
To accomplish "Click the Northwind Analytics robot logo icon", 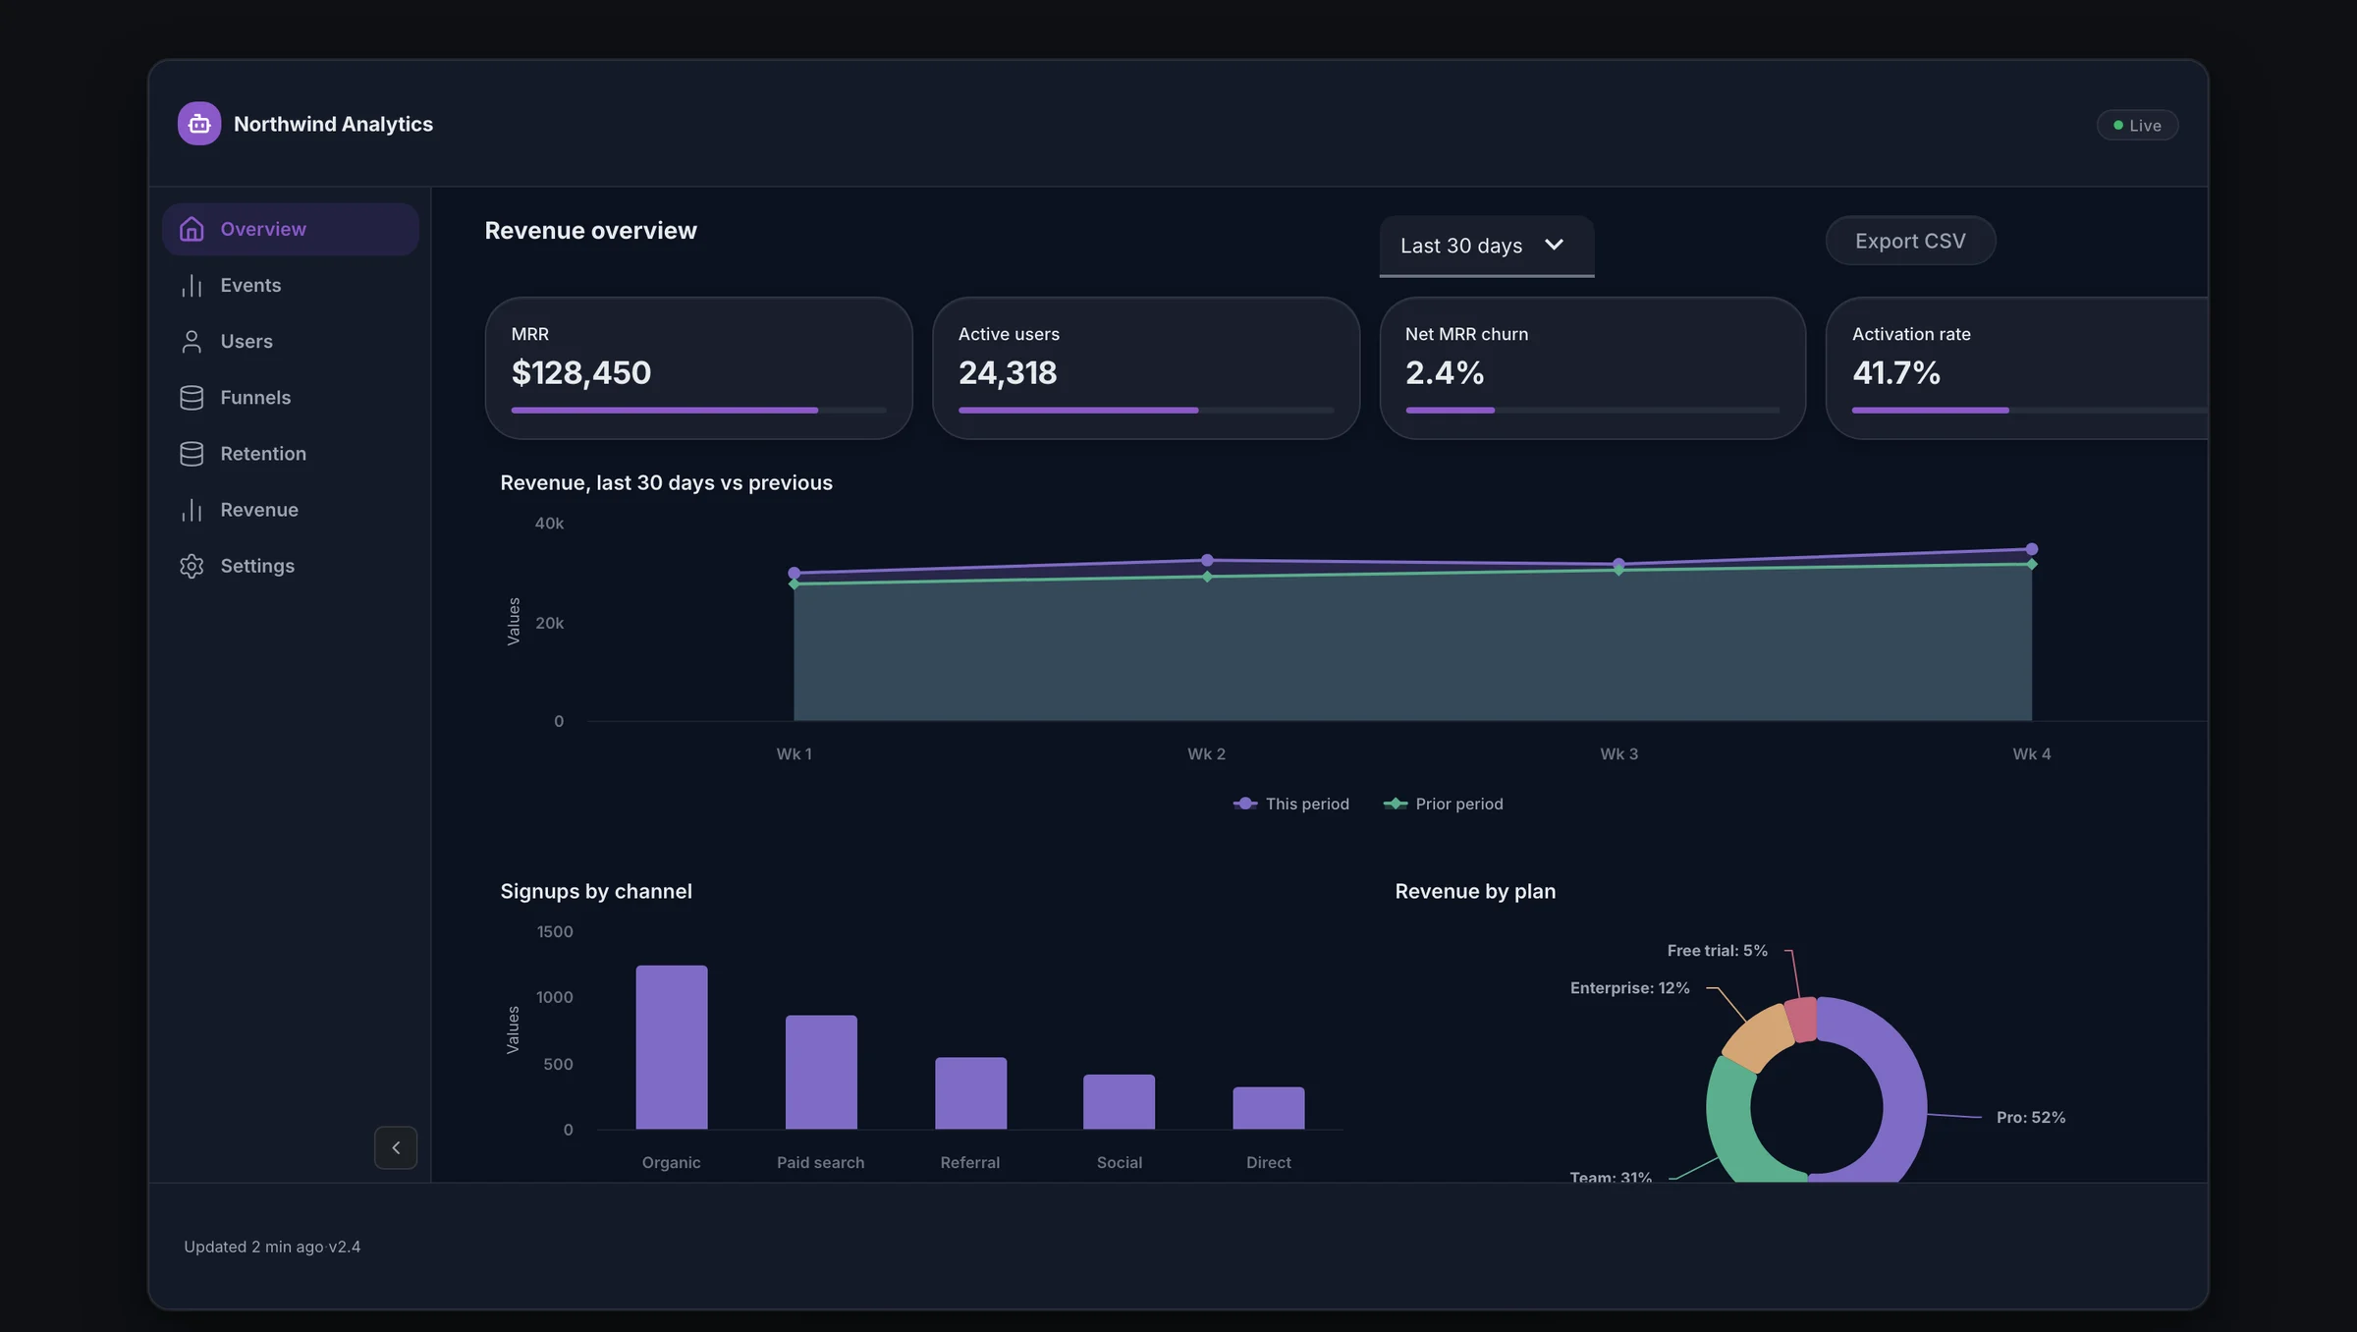I will click(x=199, y=124).
